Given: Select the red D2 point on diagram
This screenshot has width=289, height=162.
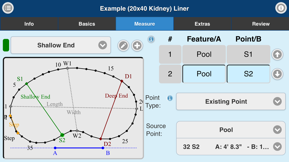Looking at the screenshot, I should coord(101,139).
